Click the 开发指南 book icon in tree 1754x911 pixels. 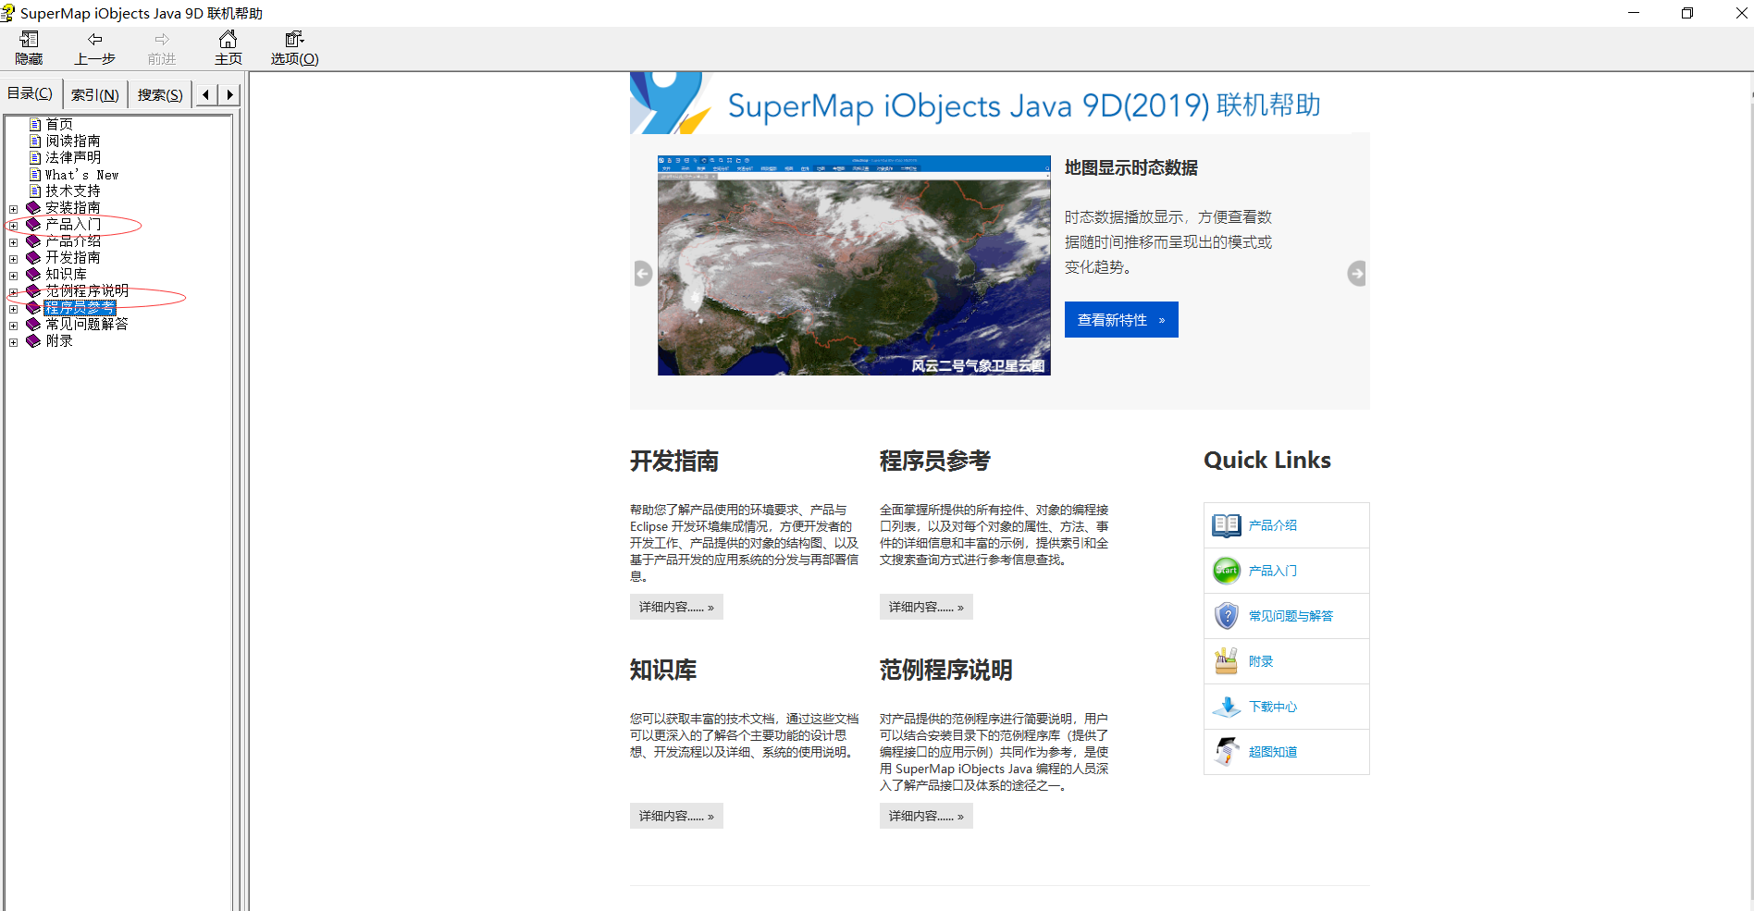click(33, 257)
